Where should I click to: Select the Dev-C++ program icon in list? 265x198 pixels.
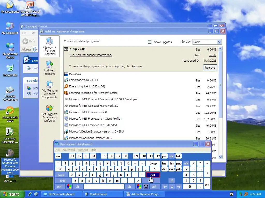(x=66, y=74)
